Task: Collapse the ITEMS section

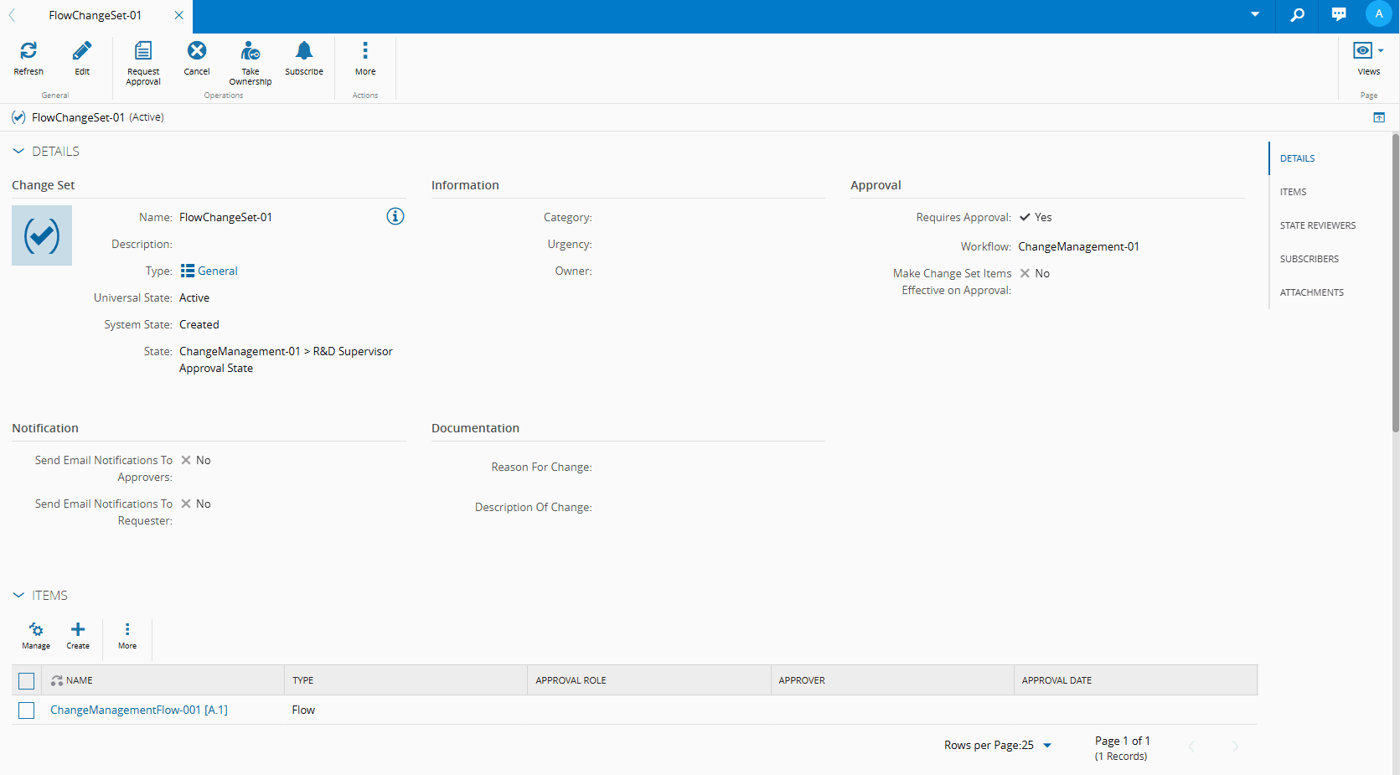Action: click(x=18, y=596)
